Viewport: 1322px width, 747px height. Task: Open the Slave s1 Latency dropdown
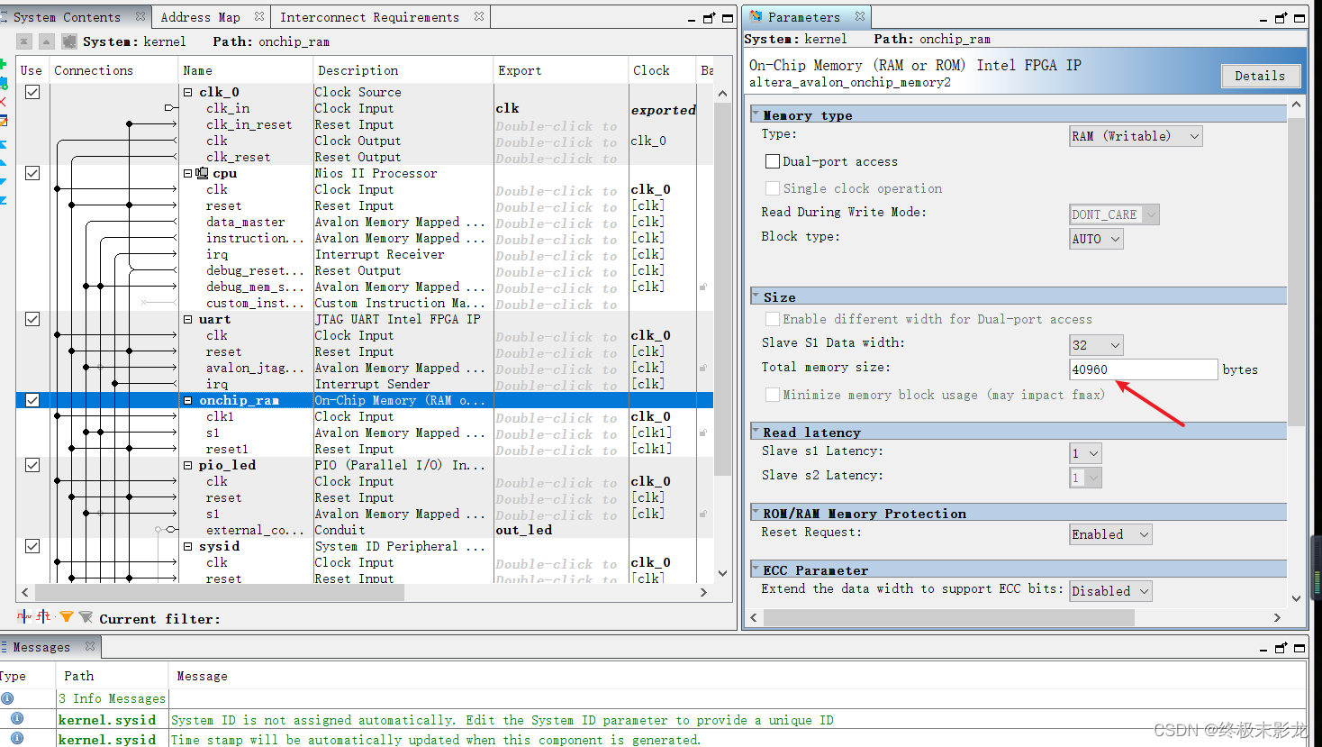[1085, 453]
